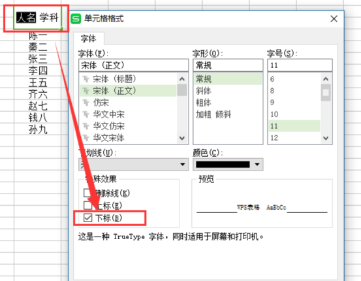This screenshot has width=361, height=281.
Task: Click down arrow of size list scrollbar
Action: click(326, 138)
